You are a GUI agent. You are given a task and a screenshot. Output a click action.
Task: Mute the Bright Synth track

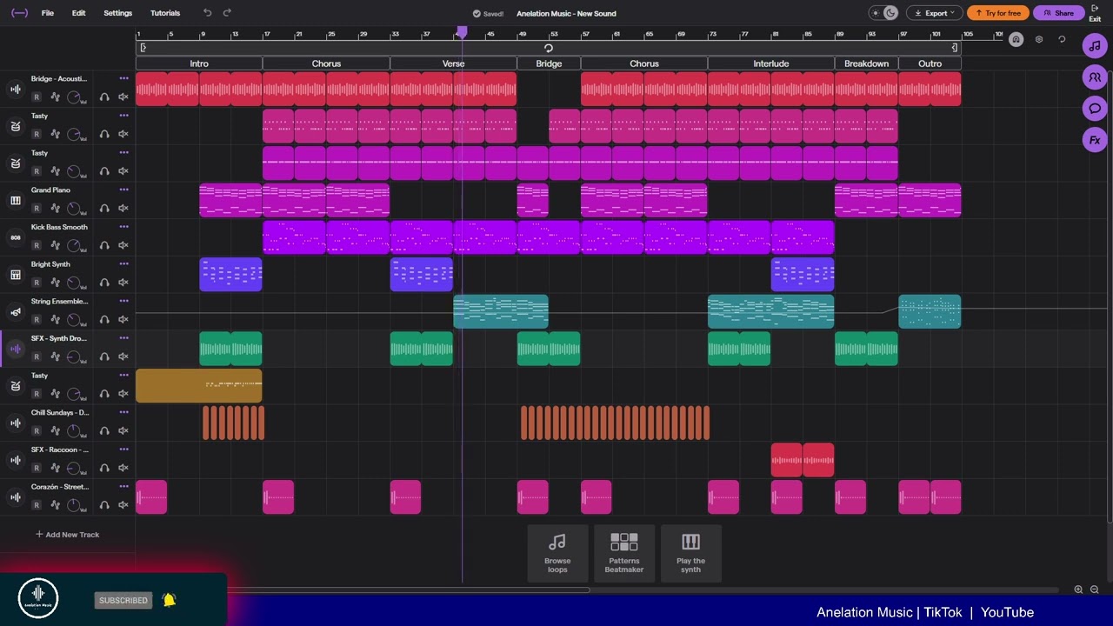[x=123, y=283]
